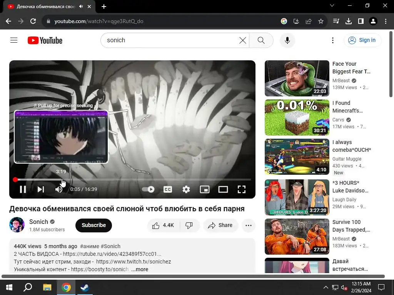Open the Sonich channel avatar
The width and height of the screenshot is (394, 295).
(17, 225)
